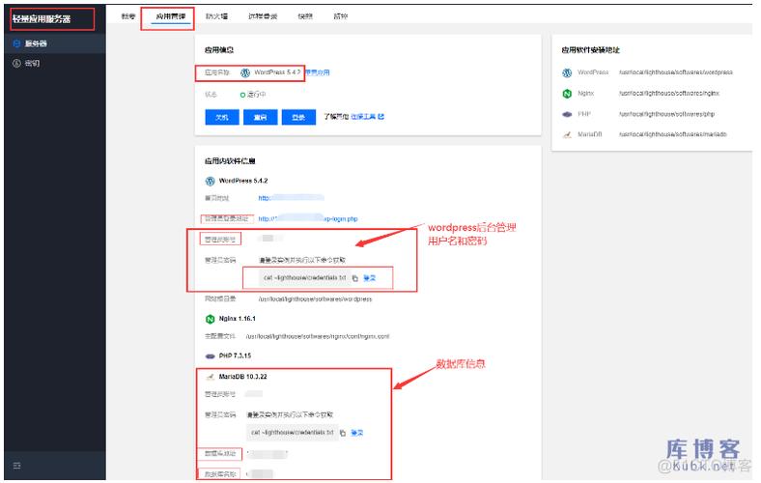Switch to the 概要 tab
The width and height of the screenshot is (761, 483).
(x=128, y=16)
